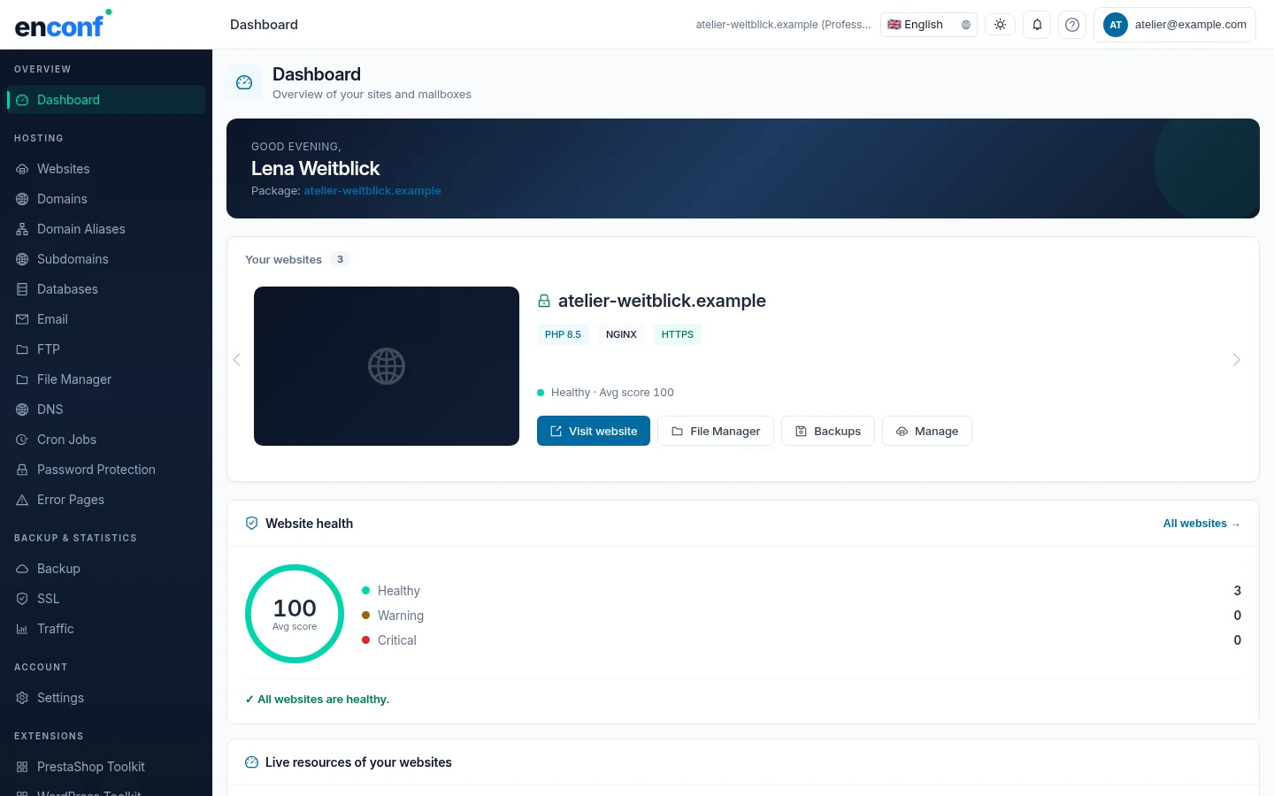Image resolution: width=1274 pixels, height=796 pixels.
Task: Show next website in carousel
Action: tap(1237, 359)
